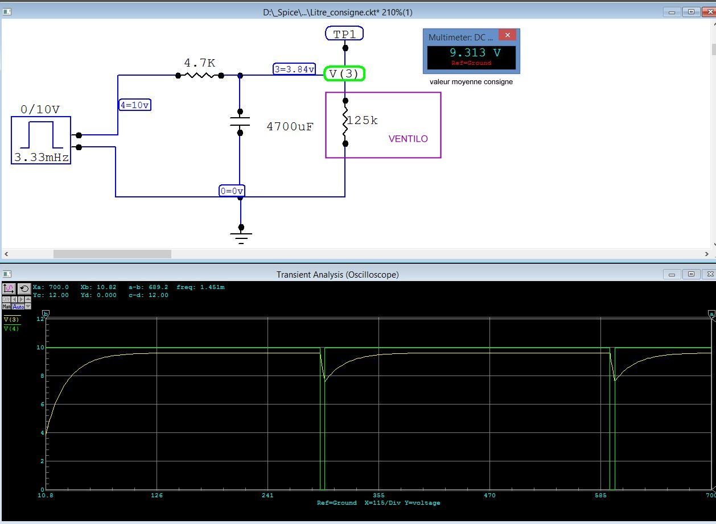The width and height of the screenshot is (716, 524).
Task: Click the 'b' cursor marker on the graph
Action: 46,314
